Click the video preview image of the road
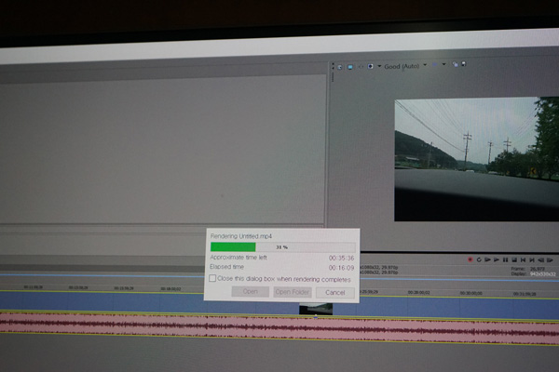Screen dimensions: 559x372 tap(477, 159)
